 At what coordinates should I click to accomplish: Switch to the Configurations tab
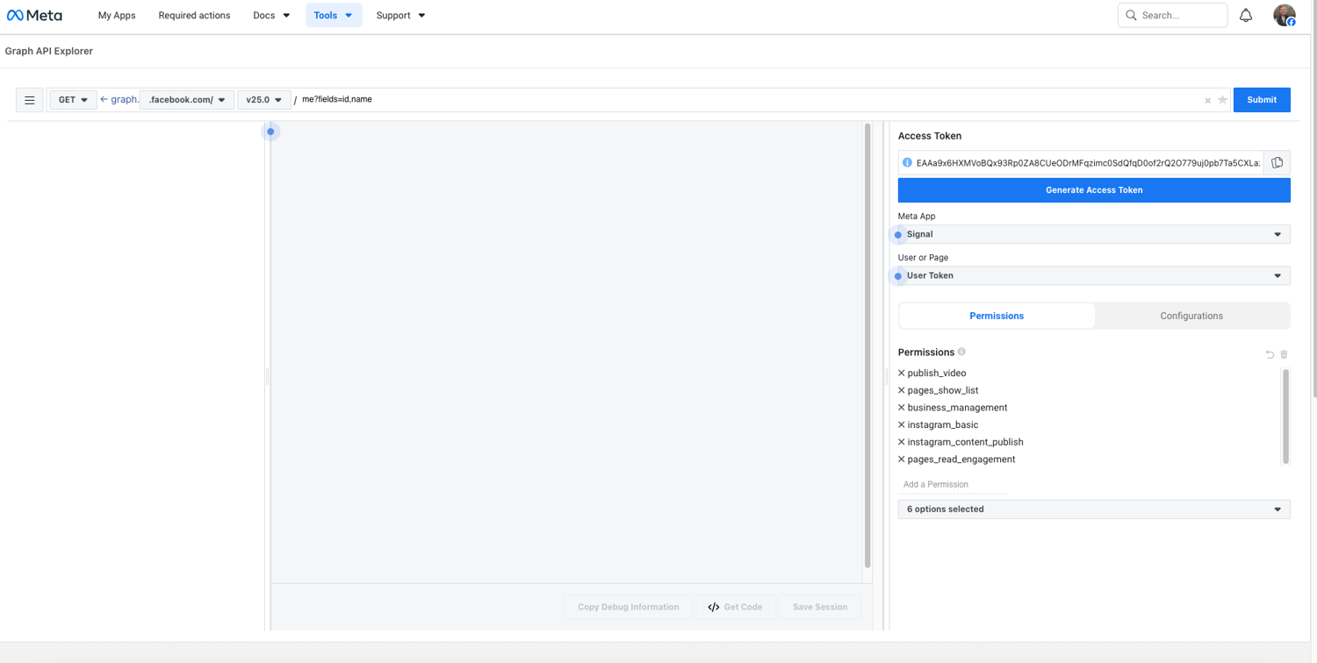[x=1191, y=316]
